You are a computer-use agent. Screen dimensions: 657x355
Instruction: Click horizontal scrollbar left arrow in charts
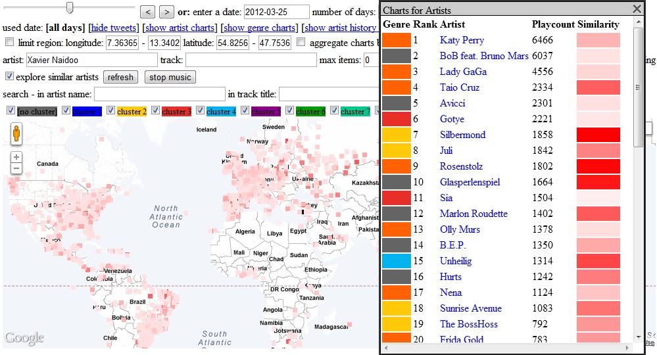pyautogui.click(x=386, y=348)
